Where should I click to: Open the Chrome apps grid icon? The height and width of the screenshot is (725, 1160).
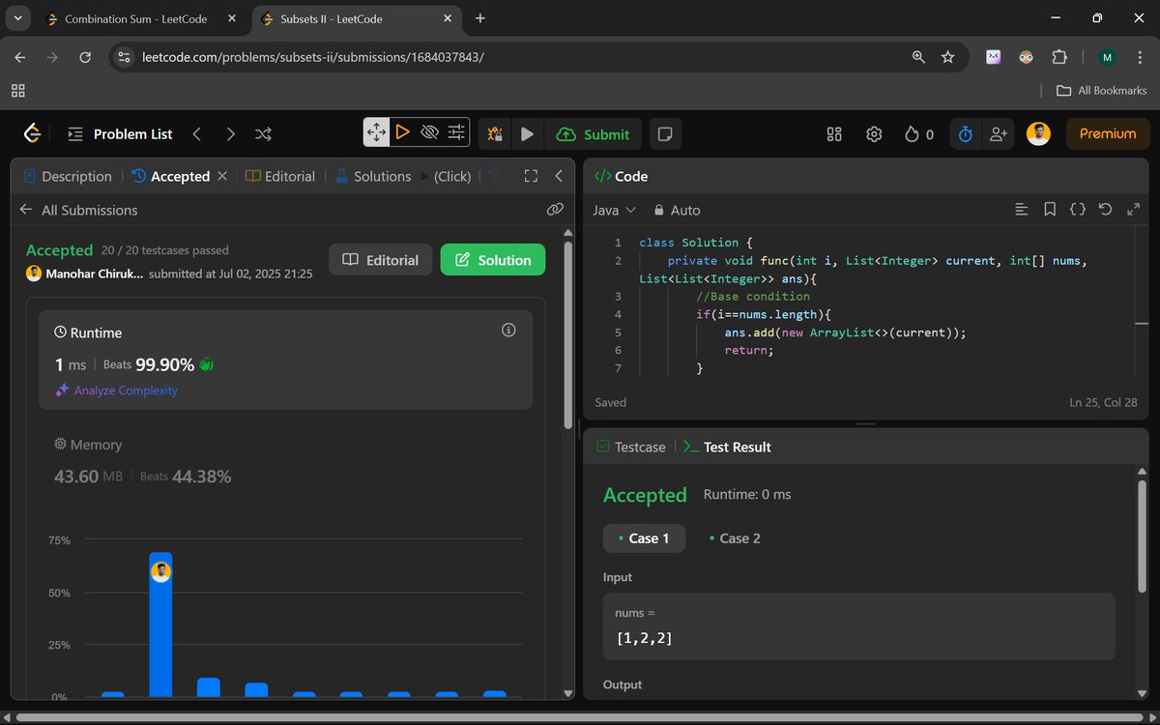click(x=17, y=90)
